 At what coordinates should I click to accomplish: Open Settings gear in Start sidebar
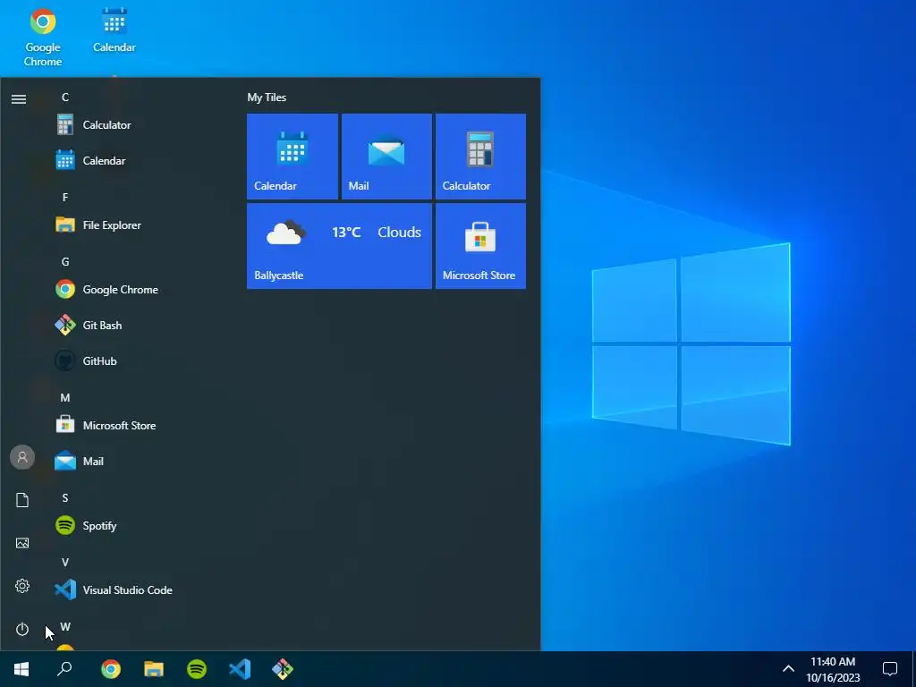[22, 586]
